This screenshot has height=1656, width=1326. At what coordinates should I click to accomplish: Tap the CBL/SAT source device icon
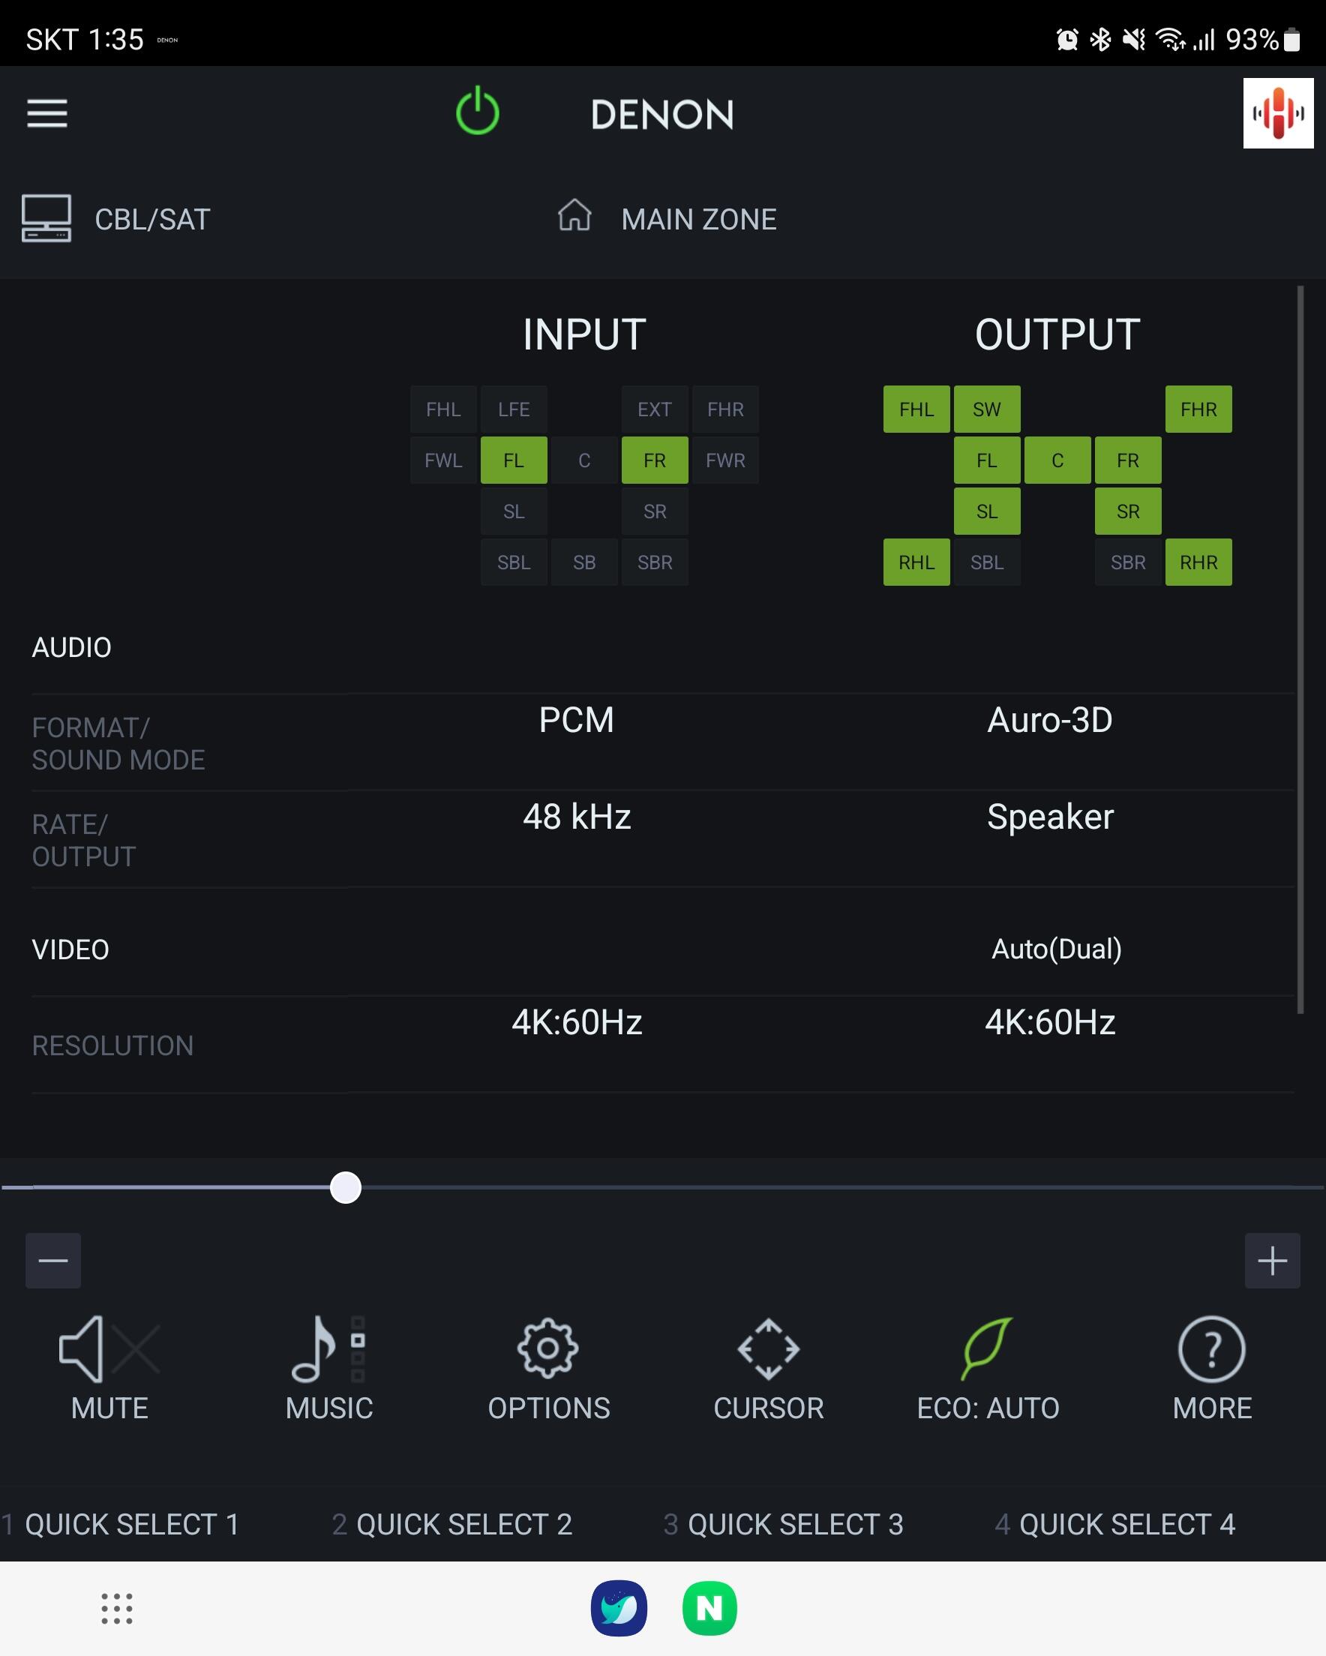pos(46,218)
